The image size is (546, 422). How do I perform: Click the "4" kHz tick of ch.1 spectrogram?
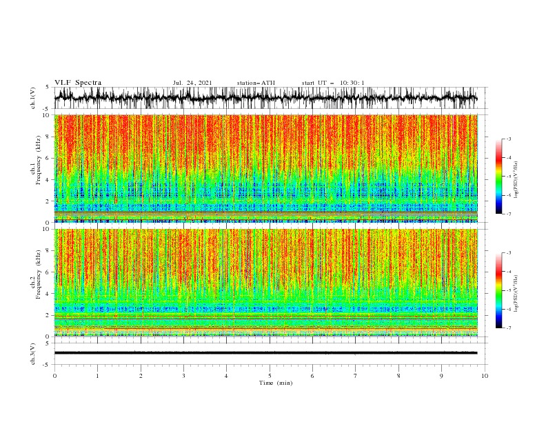click(x=48, y=180)
